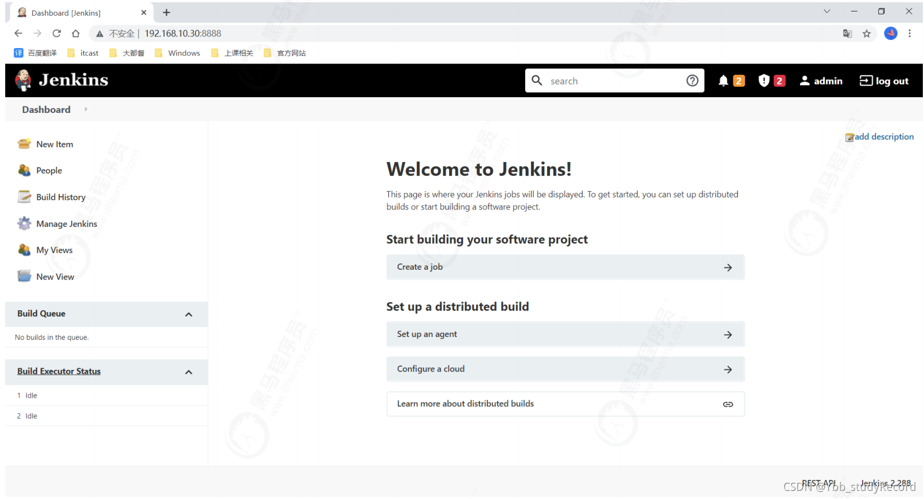
Task: Click the Dashboard breadcrumb link
Action: point(46,109)
